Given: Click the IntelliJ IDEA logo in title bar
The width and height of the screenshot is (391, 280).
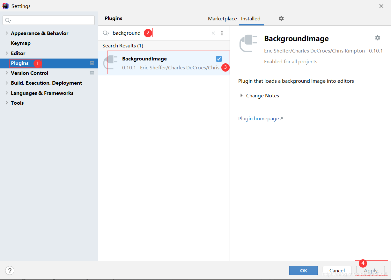Looking at the screenshot, I should tap(5, 6).
